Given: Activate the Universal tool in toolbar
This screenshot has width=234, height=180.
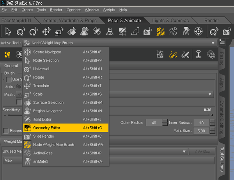Looking at the screenshot, I should pos(21,31).
